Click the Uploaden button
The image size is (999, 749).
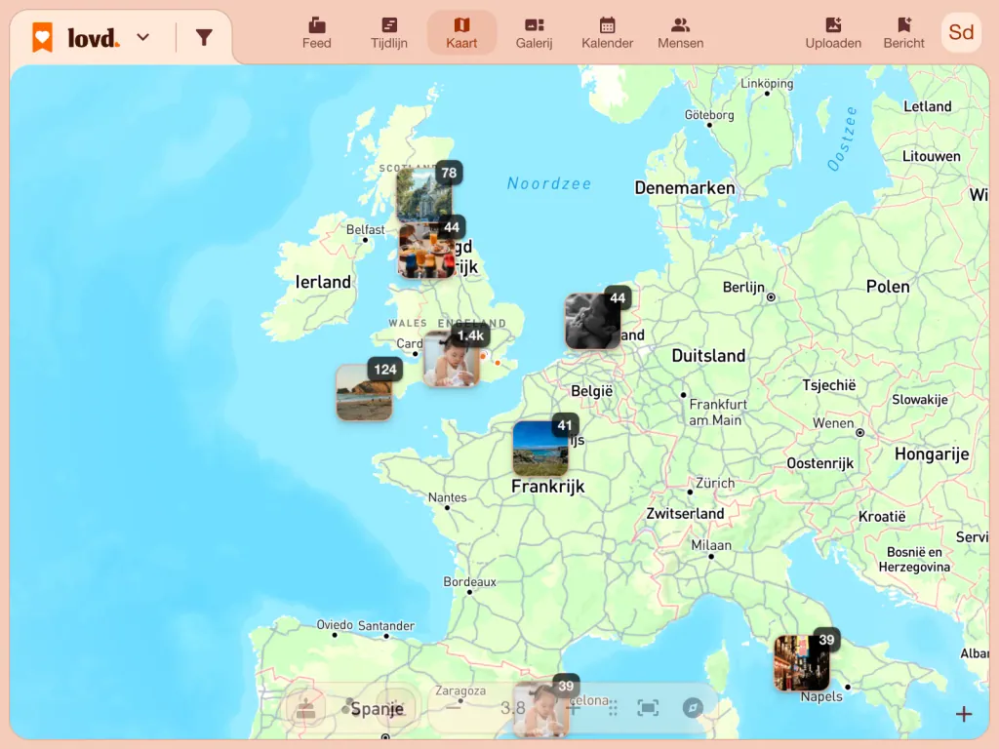(833, 33)
